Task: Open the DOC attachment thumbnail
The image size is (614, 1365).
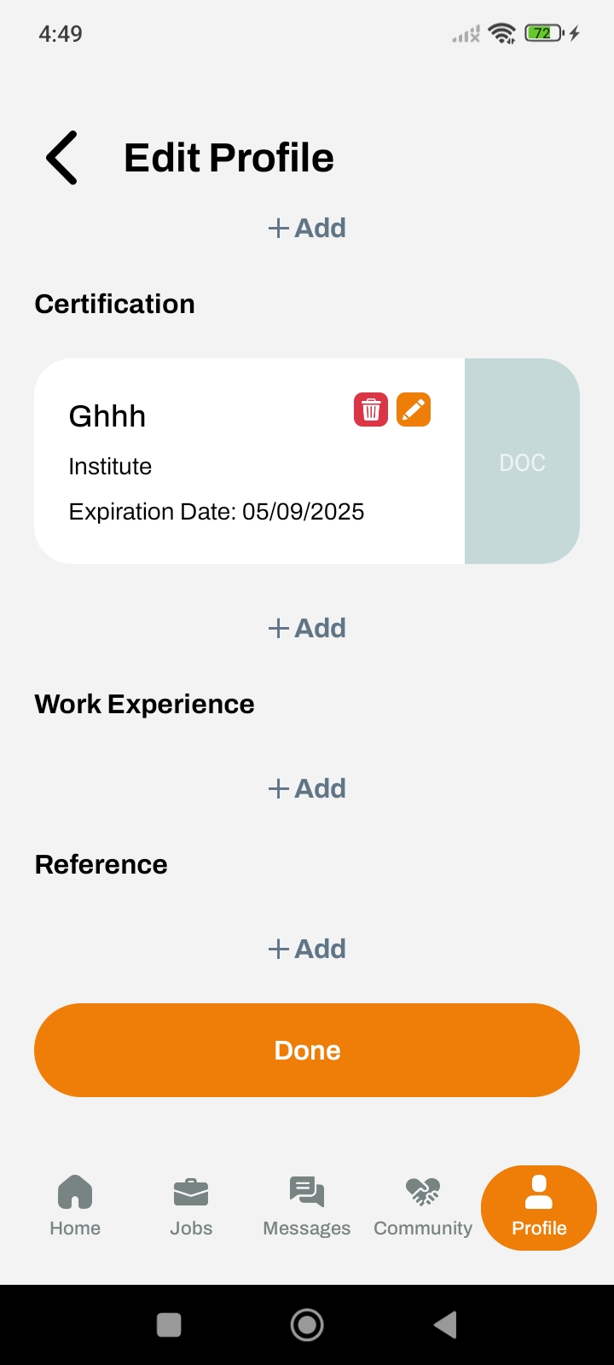Action: pyautogui.click(x=522, y=462)
